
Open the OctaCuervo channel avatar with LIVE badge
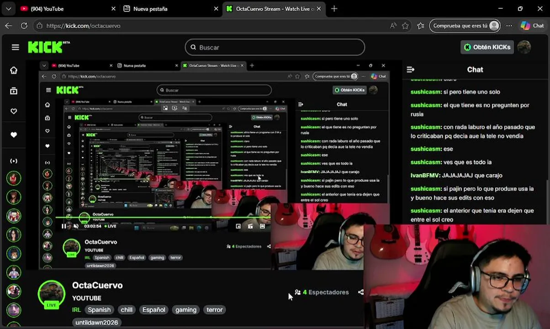(51, 294)
